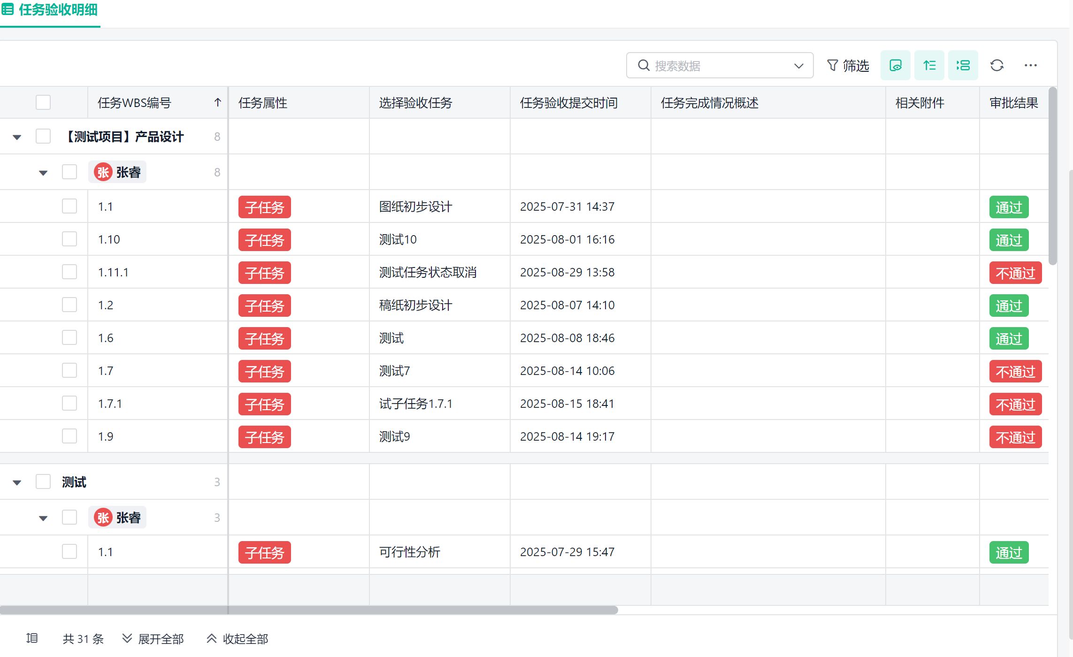Open the three-dot more options menu
The image size is (1073, 657).
1030,65
